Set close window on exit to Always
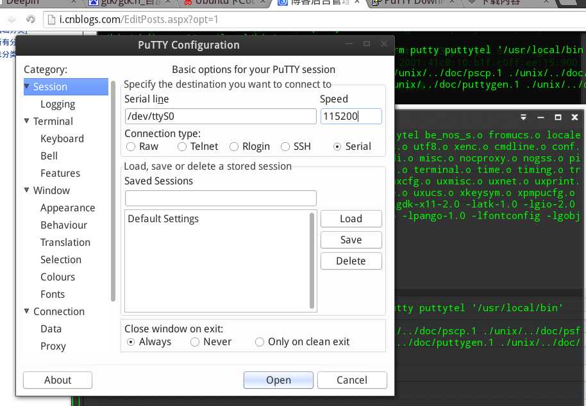This screenshot has height=406, width=586. pos(130,342)
